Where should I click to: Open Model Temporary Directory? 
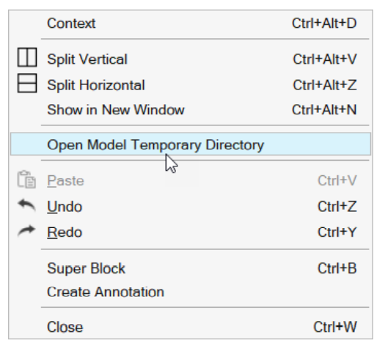click(x=191, y=144)
